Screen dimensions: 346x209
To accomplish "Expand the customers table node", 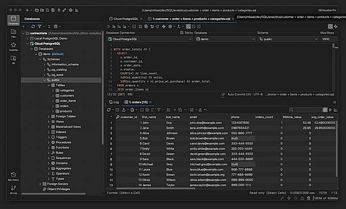I will [x=53, y=95].
